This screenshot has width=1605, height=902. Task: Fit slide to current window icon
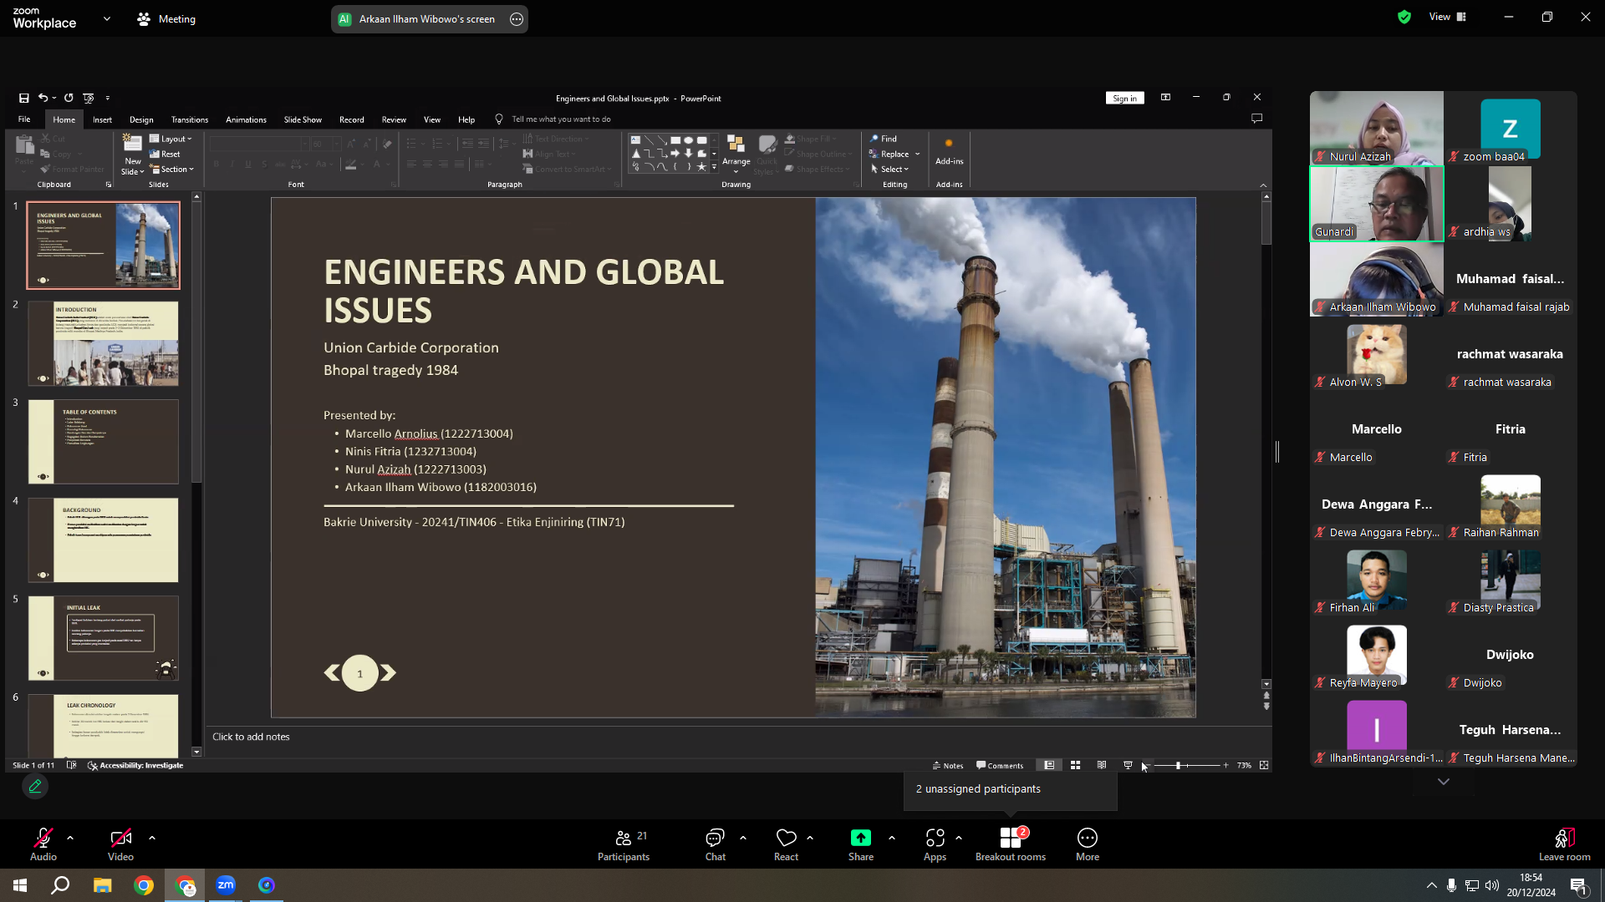coord(1264,765)
